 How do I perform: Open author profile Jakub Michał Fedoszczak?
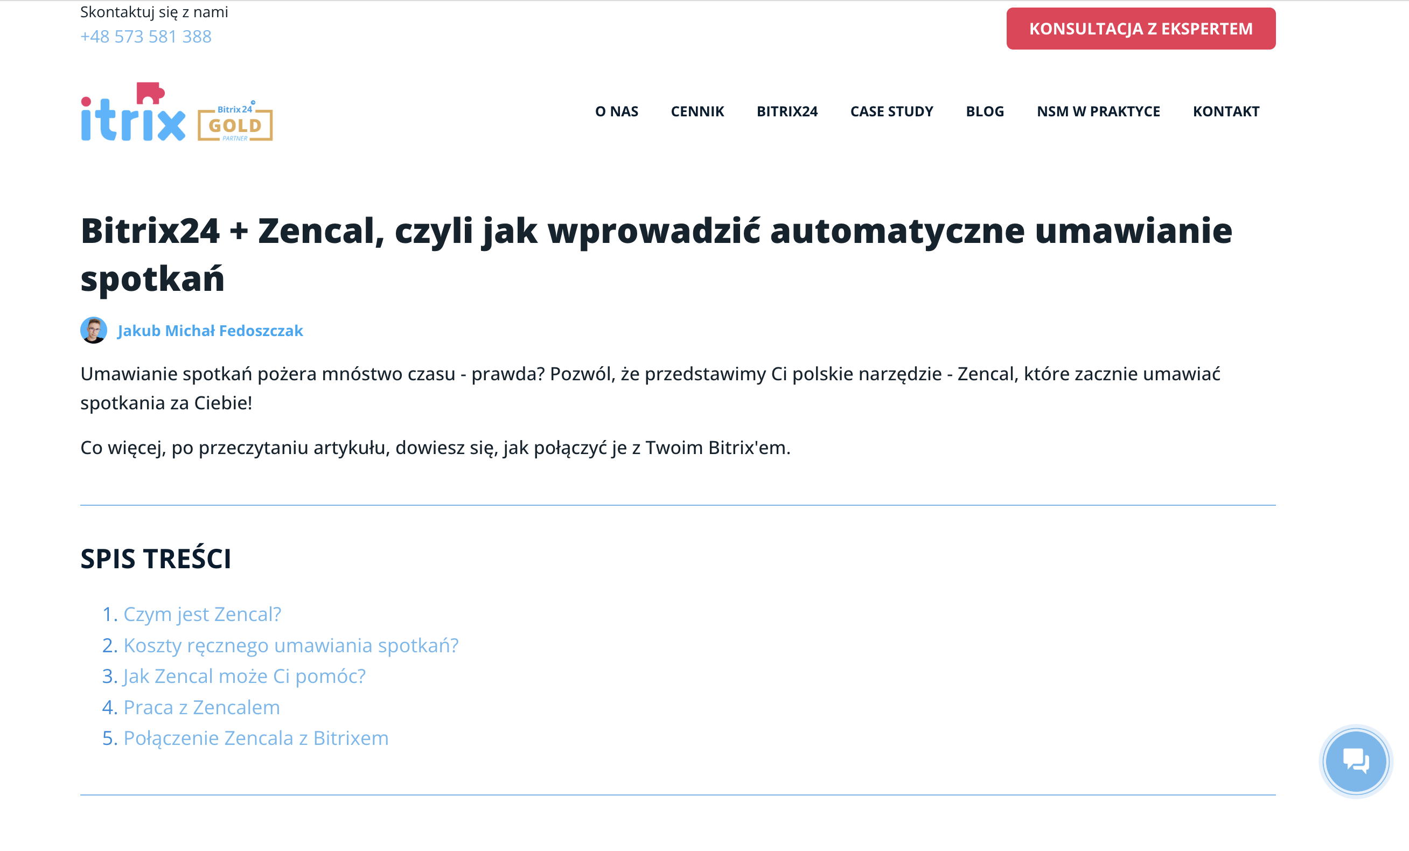point(211,330)
